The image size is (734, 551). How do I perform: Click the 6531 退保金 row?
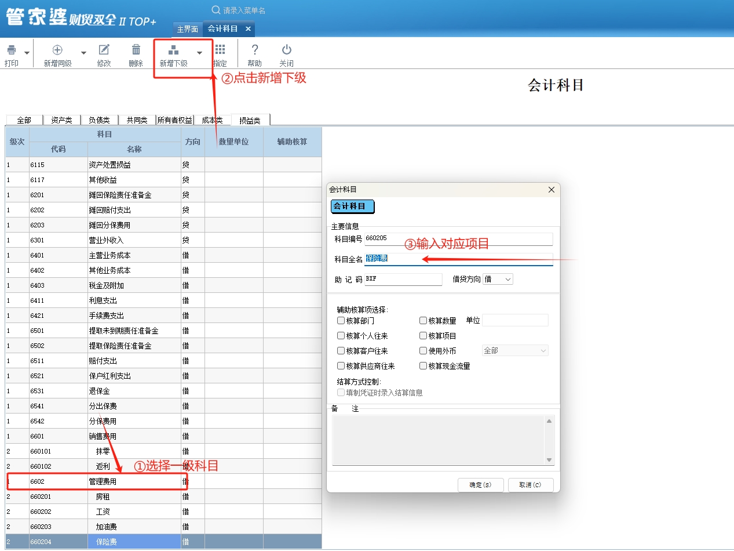tap(163, 391)
